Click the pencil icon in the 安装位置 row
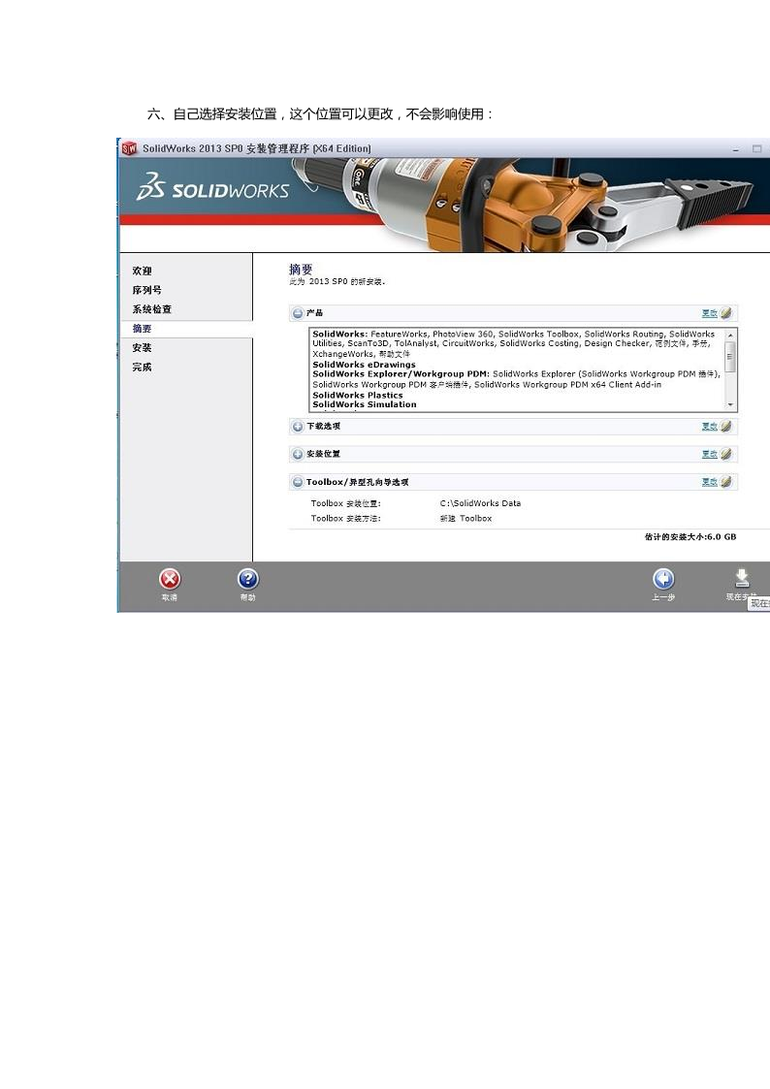 pos(726,454)
